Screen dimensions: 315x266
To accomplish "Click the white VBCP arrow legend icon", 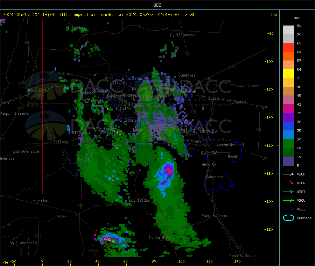I will 288,174.
